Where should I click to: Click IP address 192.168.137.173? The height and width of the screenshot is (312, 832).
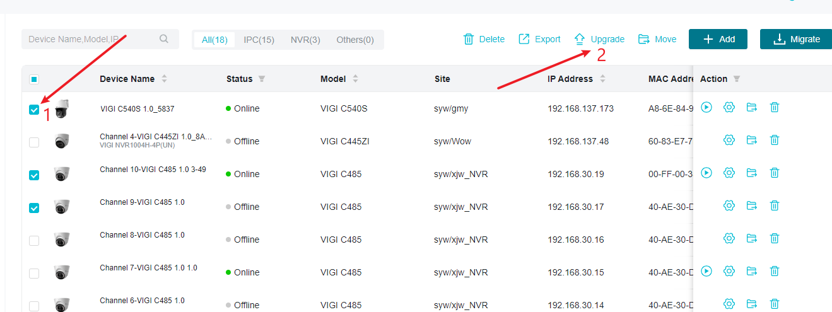pos(580,108)
